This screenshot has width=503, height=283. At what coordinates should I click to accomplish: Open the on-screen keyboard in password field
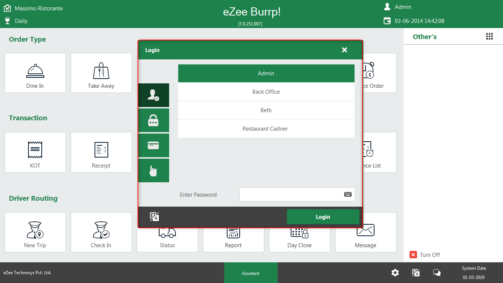pos(348,194)
